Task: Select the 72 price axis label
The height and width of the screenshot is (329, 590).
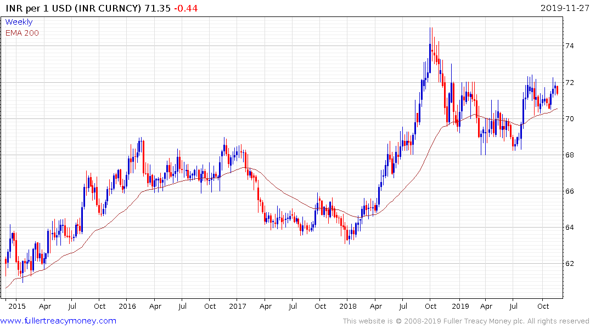Action: (570, 82)
